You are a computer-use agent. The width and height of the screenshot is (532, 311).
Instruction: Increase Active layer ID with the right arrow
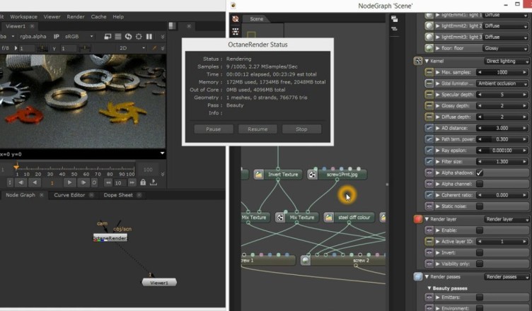click(525, 242)
